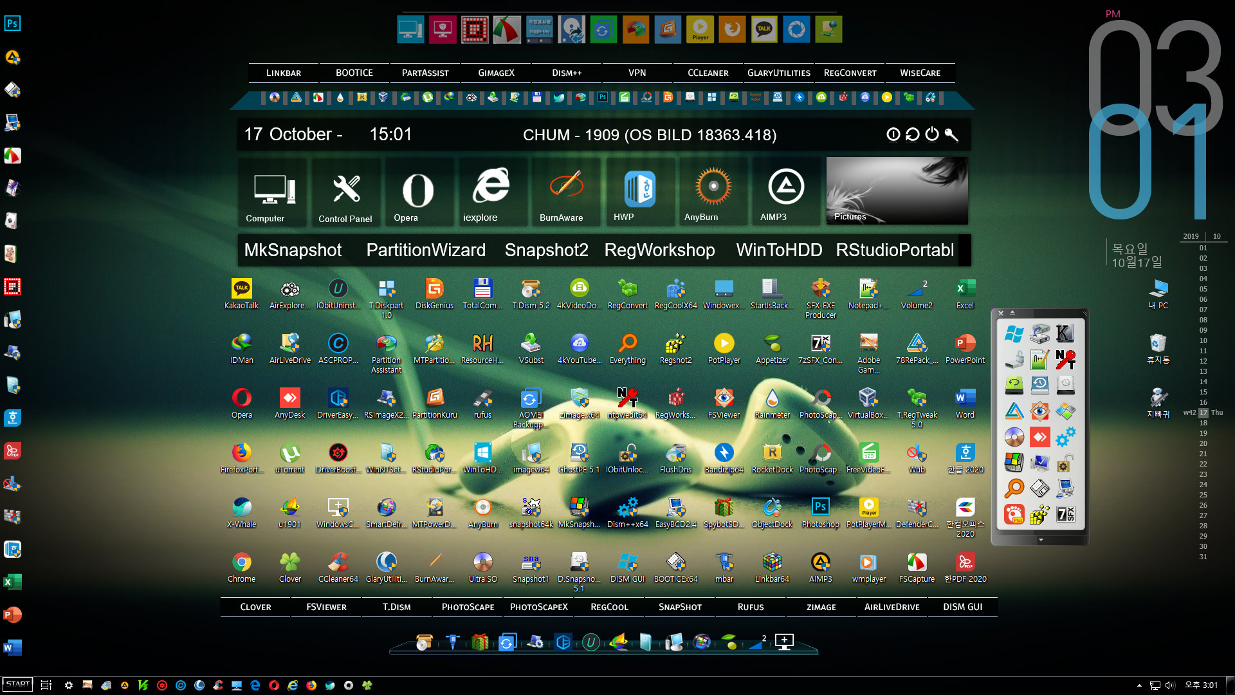Launch VirtualBox desktop icon

coord(868,403)
